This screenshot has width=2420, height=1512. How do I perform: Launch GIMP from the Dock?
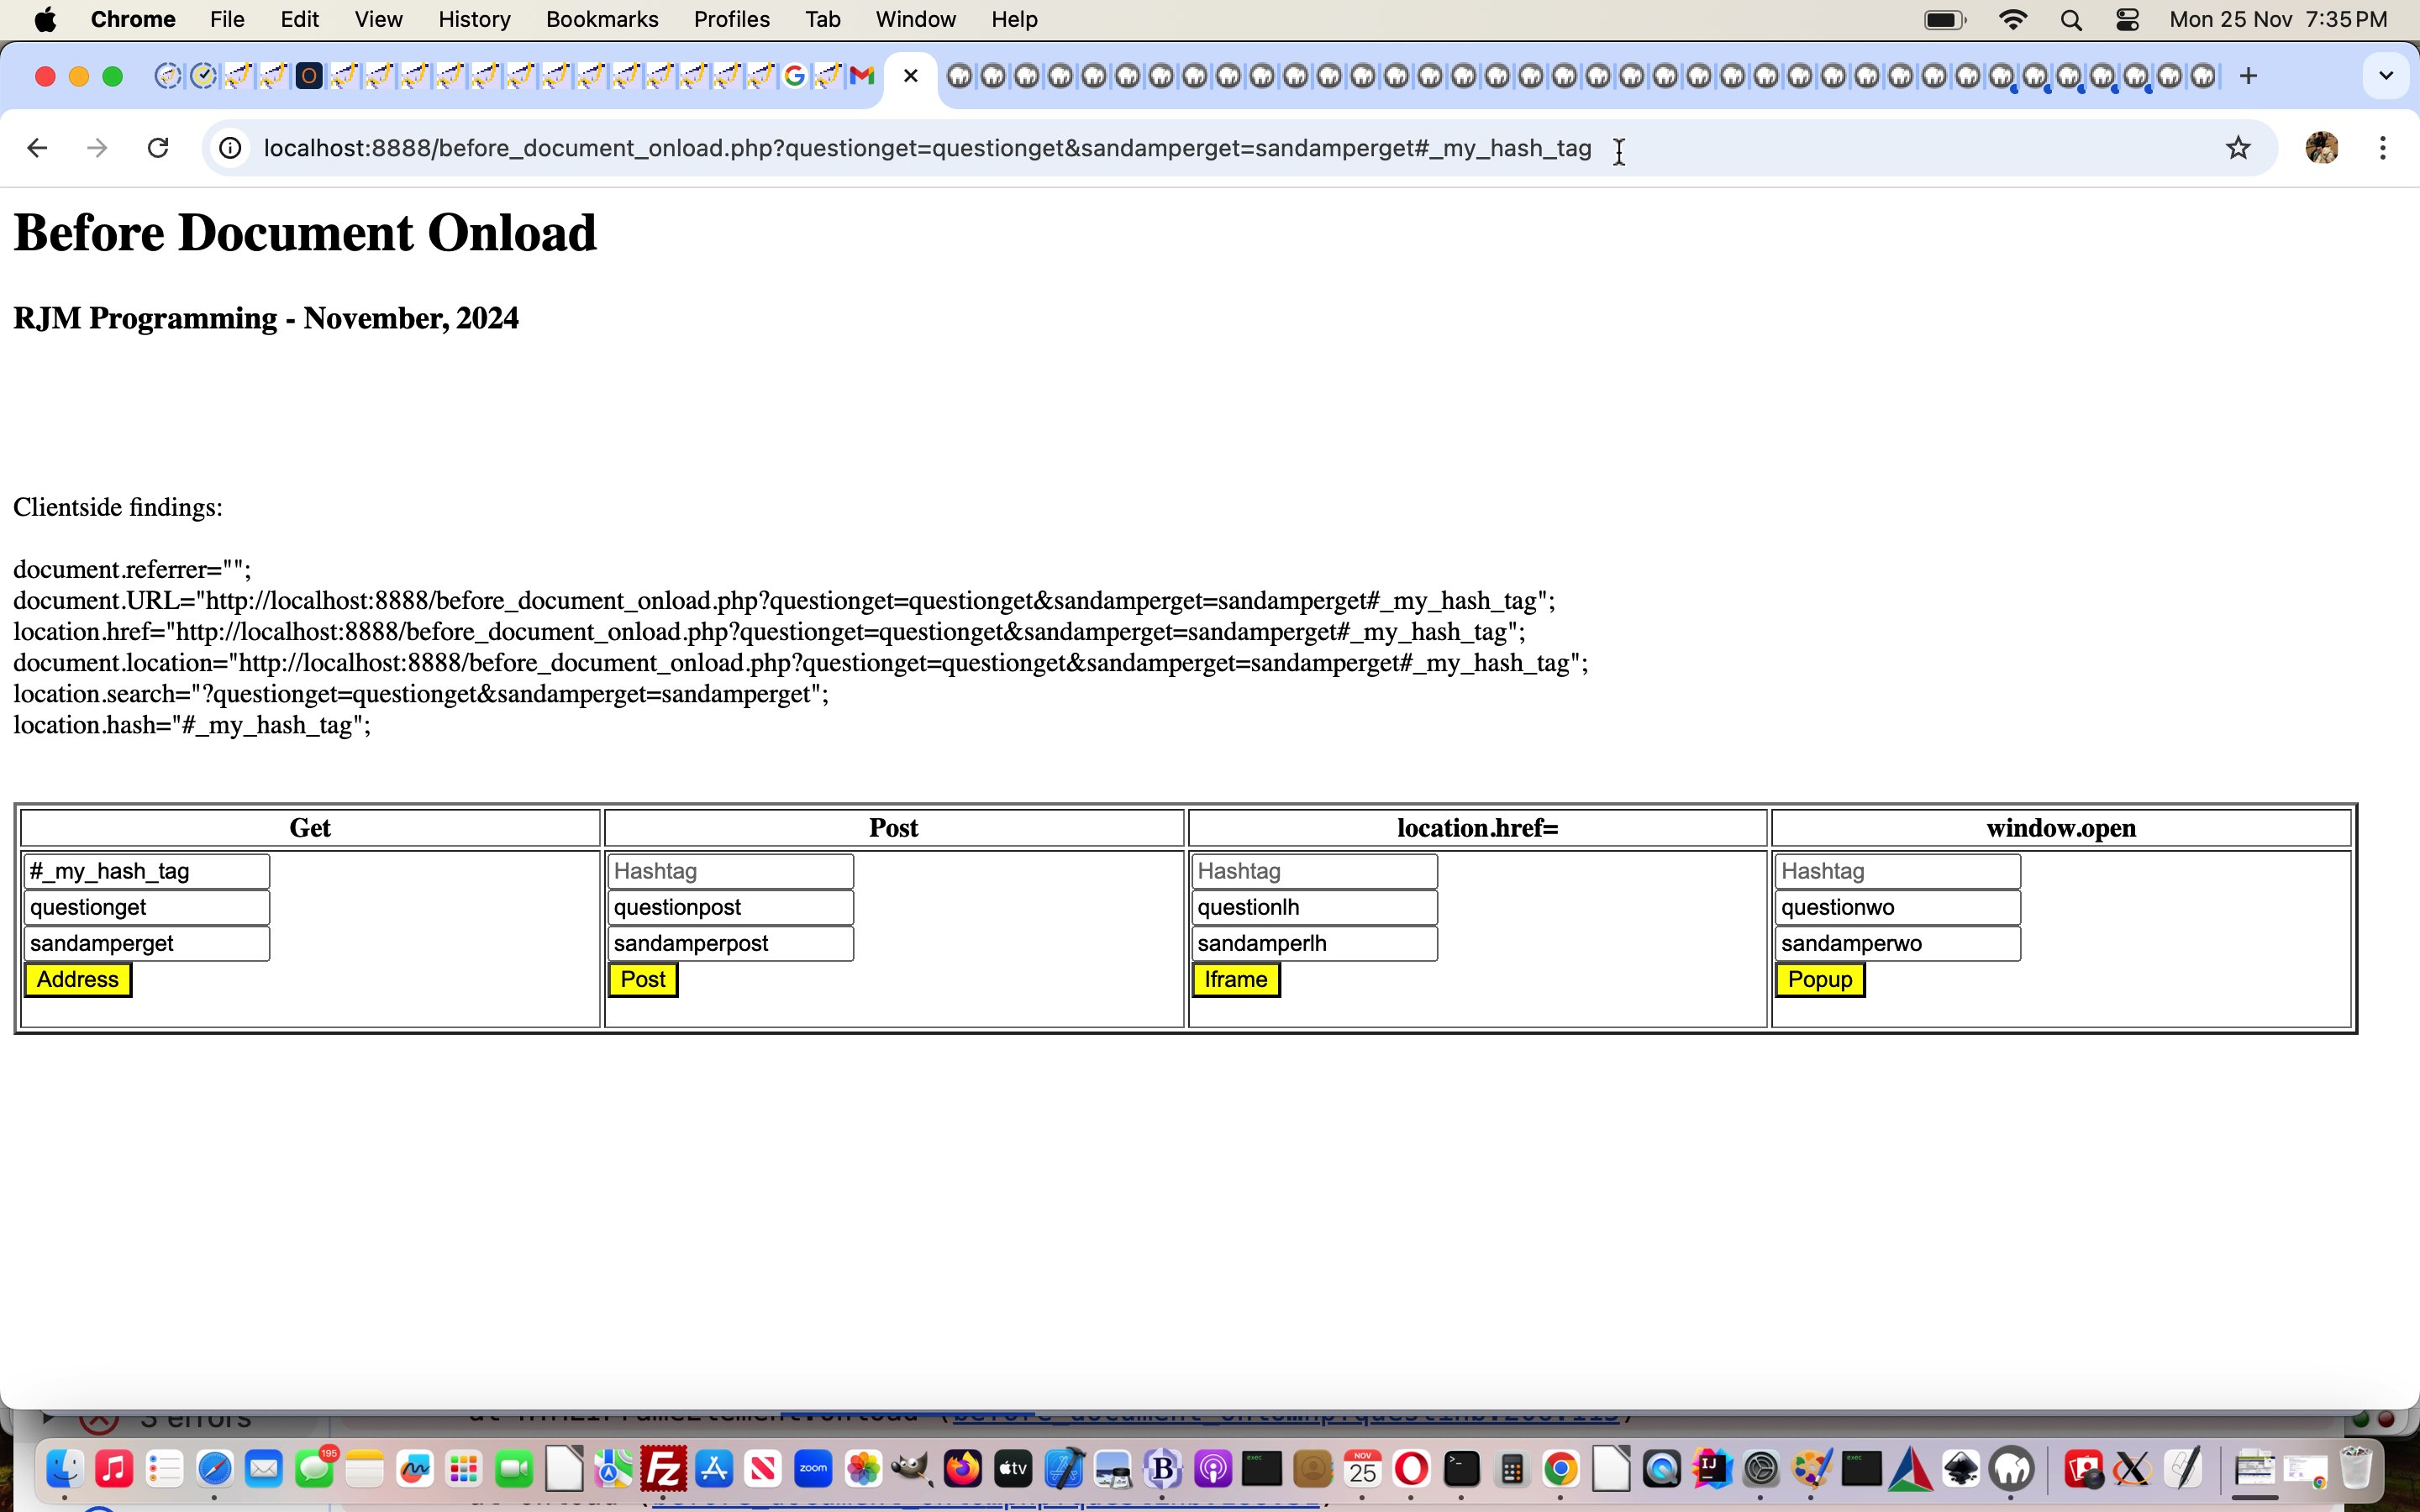(912, 1470)
